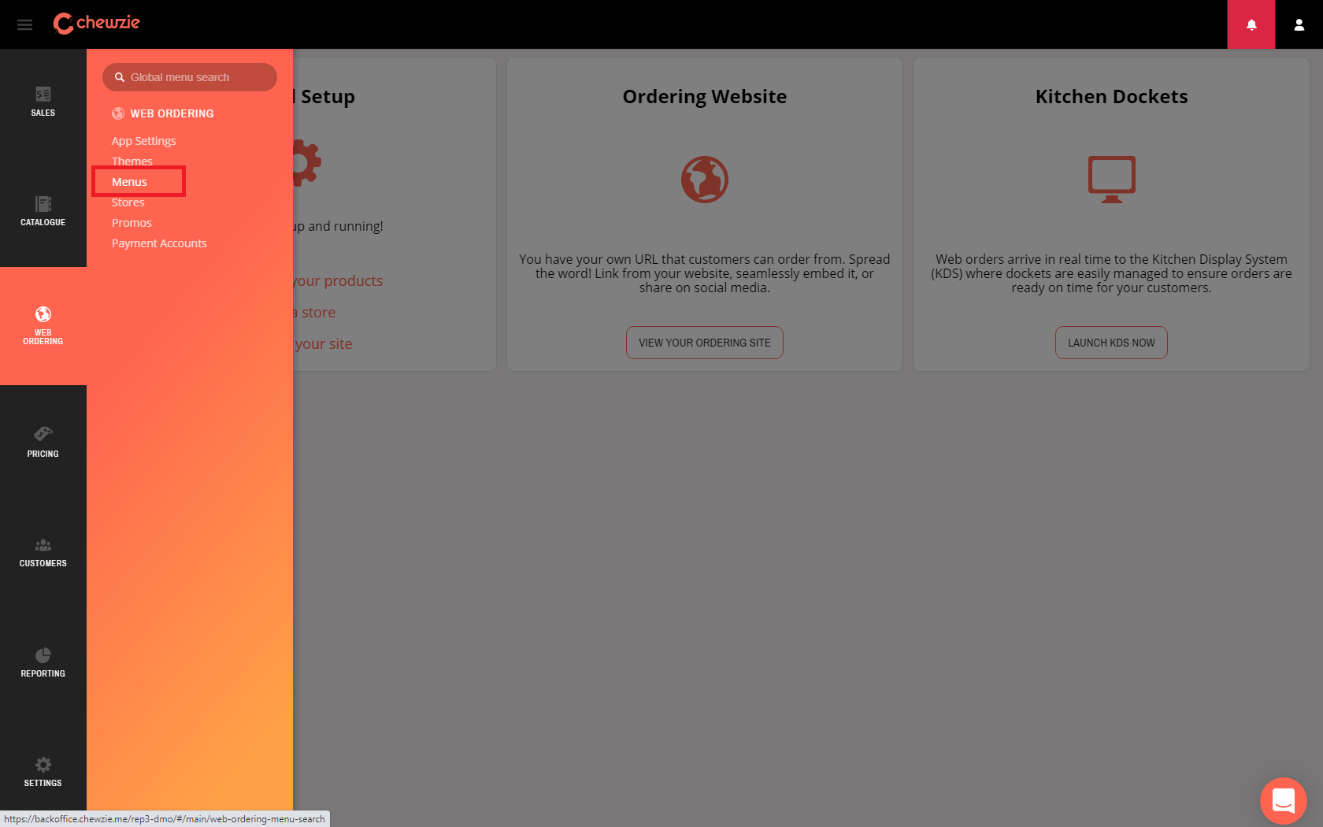Open the chat support bubble
Screen dimensions: 1323x827
point(1284,801)
